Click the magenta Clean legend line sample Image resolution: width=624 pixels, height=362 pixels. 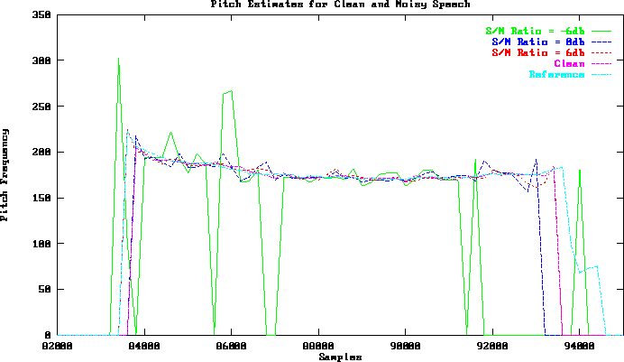pyautogui.click(x=601, y=63)
